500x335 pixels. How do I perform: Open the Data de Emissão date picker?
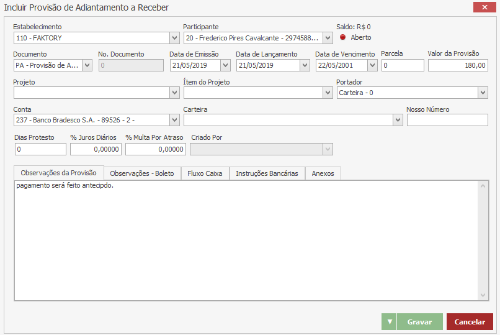225,65
